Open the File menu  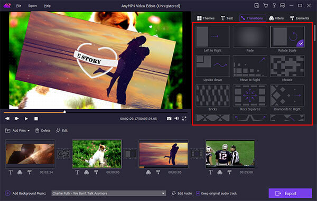point(18,6)
